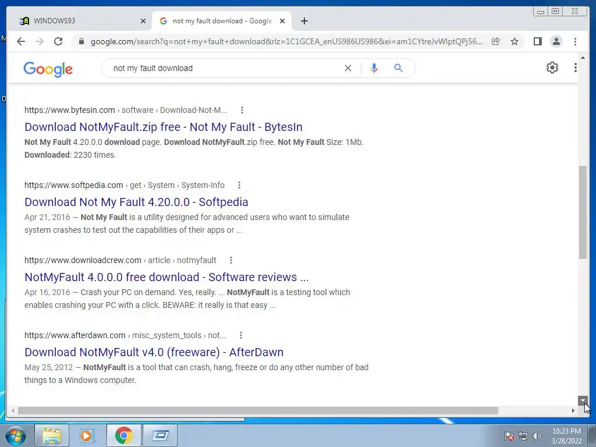Open more options for the softpedia.com result
596x447 pixels.
[239, 185]
